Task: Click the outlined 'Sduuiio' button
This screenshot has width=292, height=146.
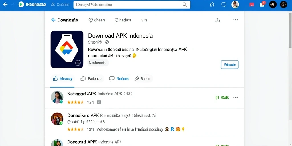Action: coord(230,65)
